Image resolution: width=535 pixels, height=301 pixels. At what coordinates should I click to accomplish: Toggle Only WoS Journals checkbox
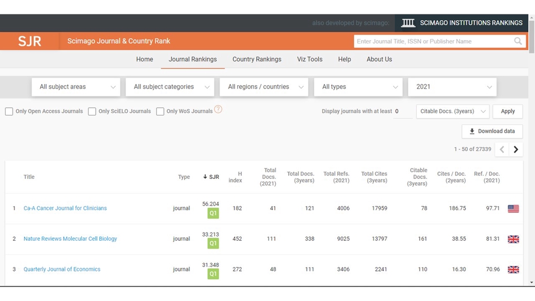pos(160,111)
